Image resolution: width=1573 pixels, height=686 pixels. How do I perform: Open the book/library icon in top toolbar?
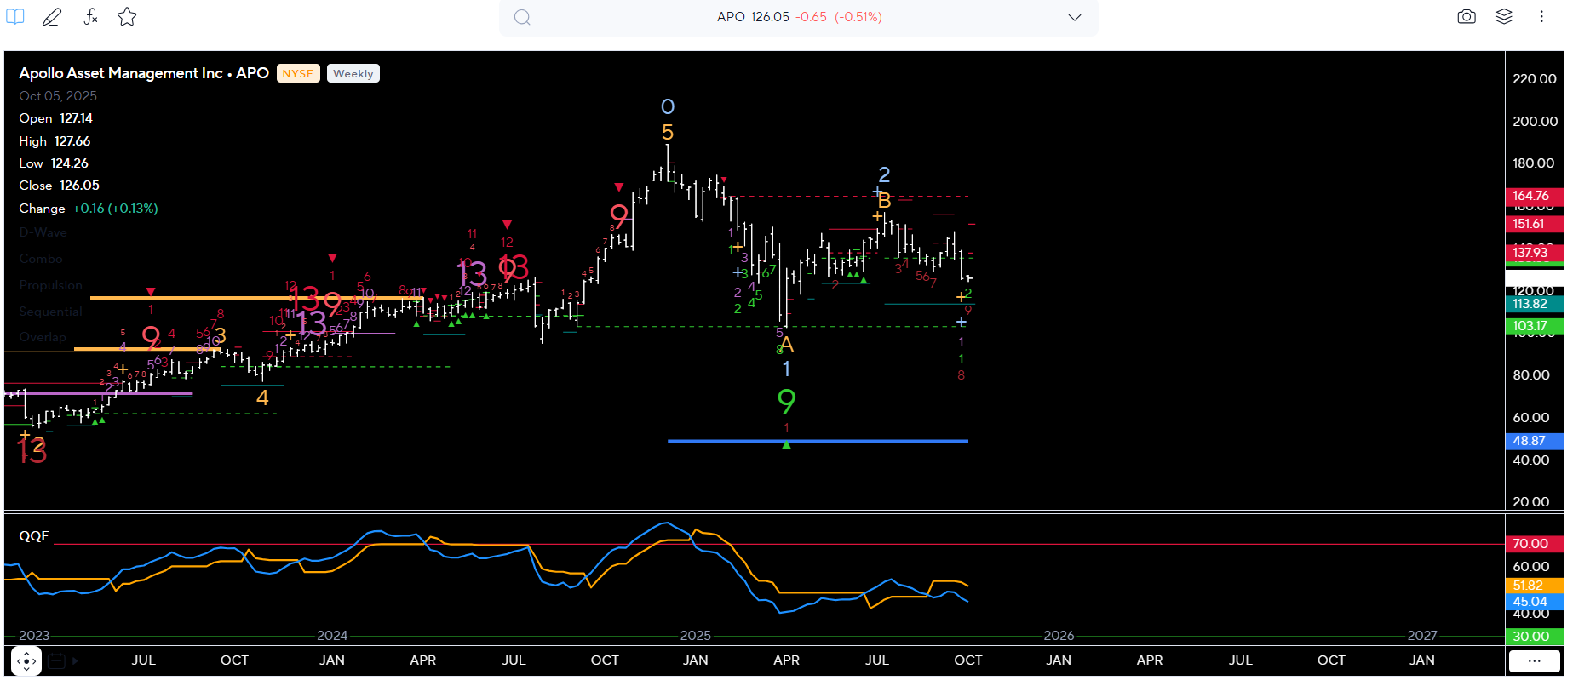[x=15, y=16]
